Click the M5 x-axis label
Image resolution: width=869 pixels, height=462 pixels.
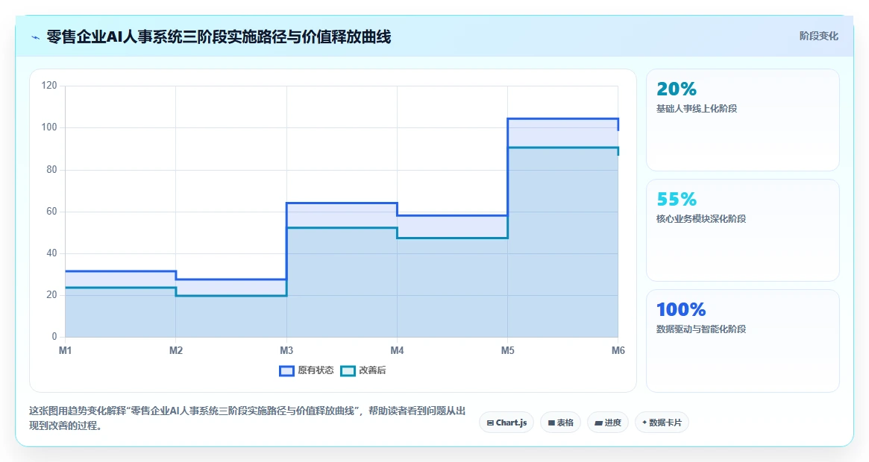click(x=508, y=351)
